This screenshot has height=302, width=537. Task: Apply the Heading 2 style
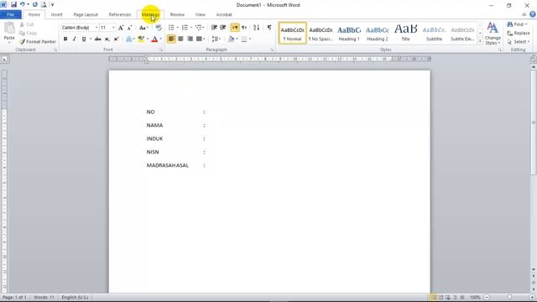tap(378, 34)
